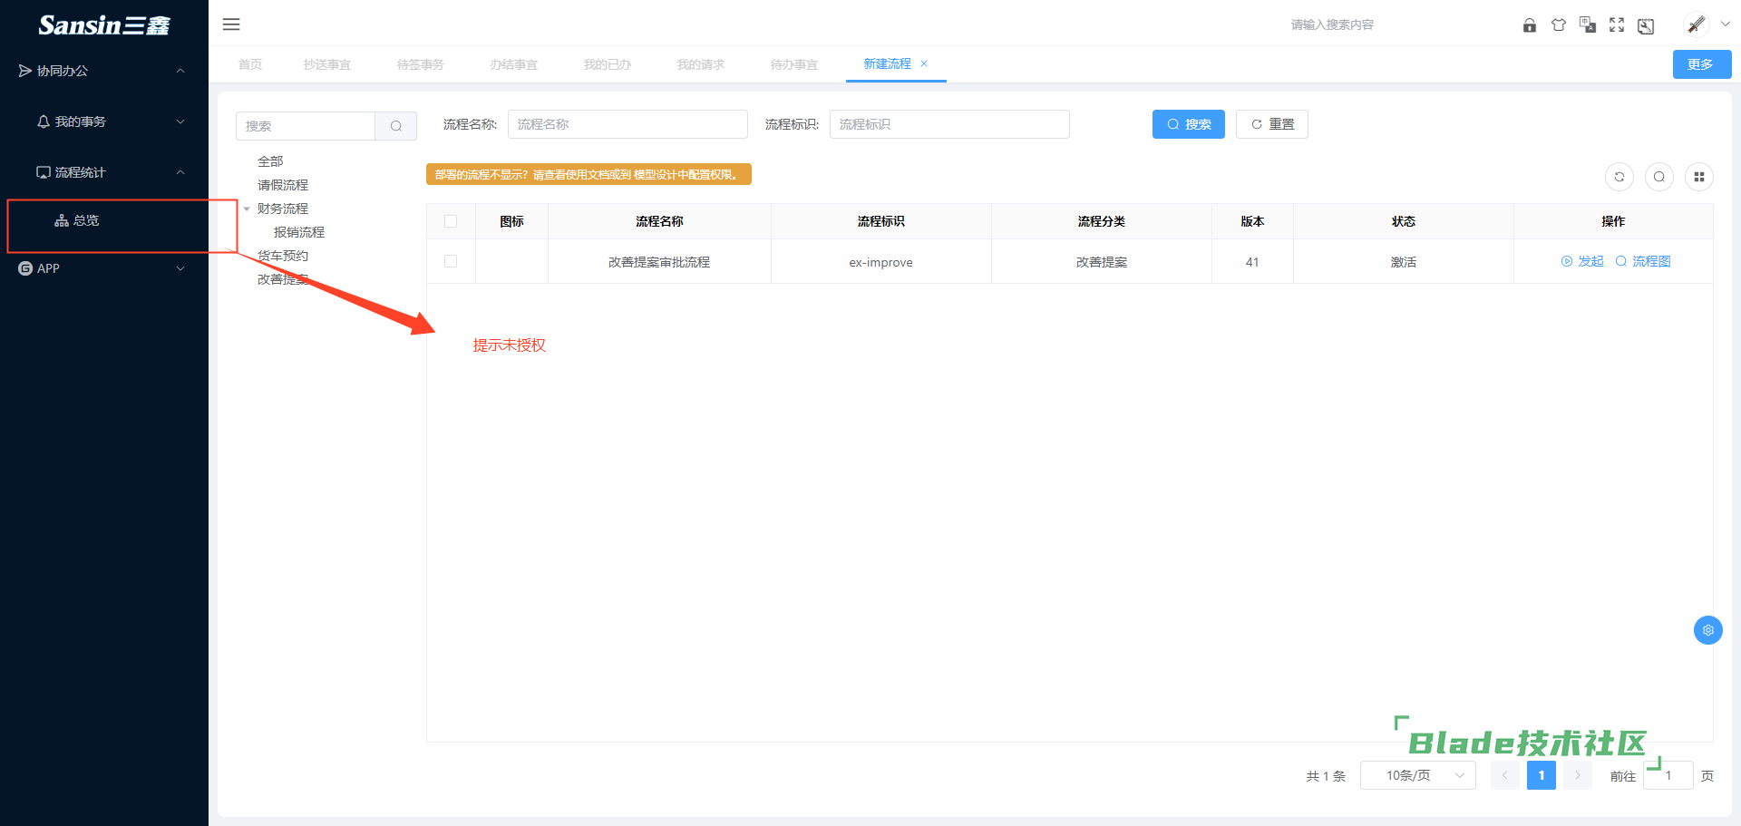Tick the 改善提案审批流程 row checkbox

coord(451,261)
